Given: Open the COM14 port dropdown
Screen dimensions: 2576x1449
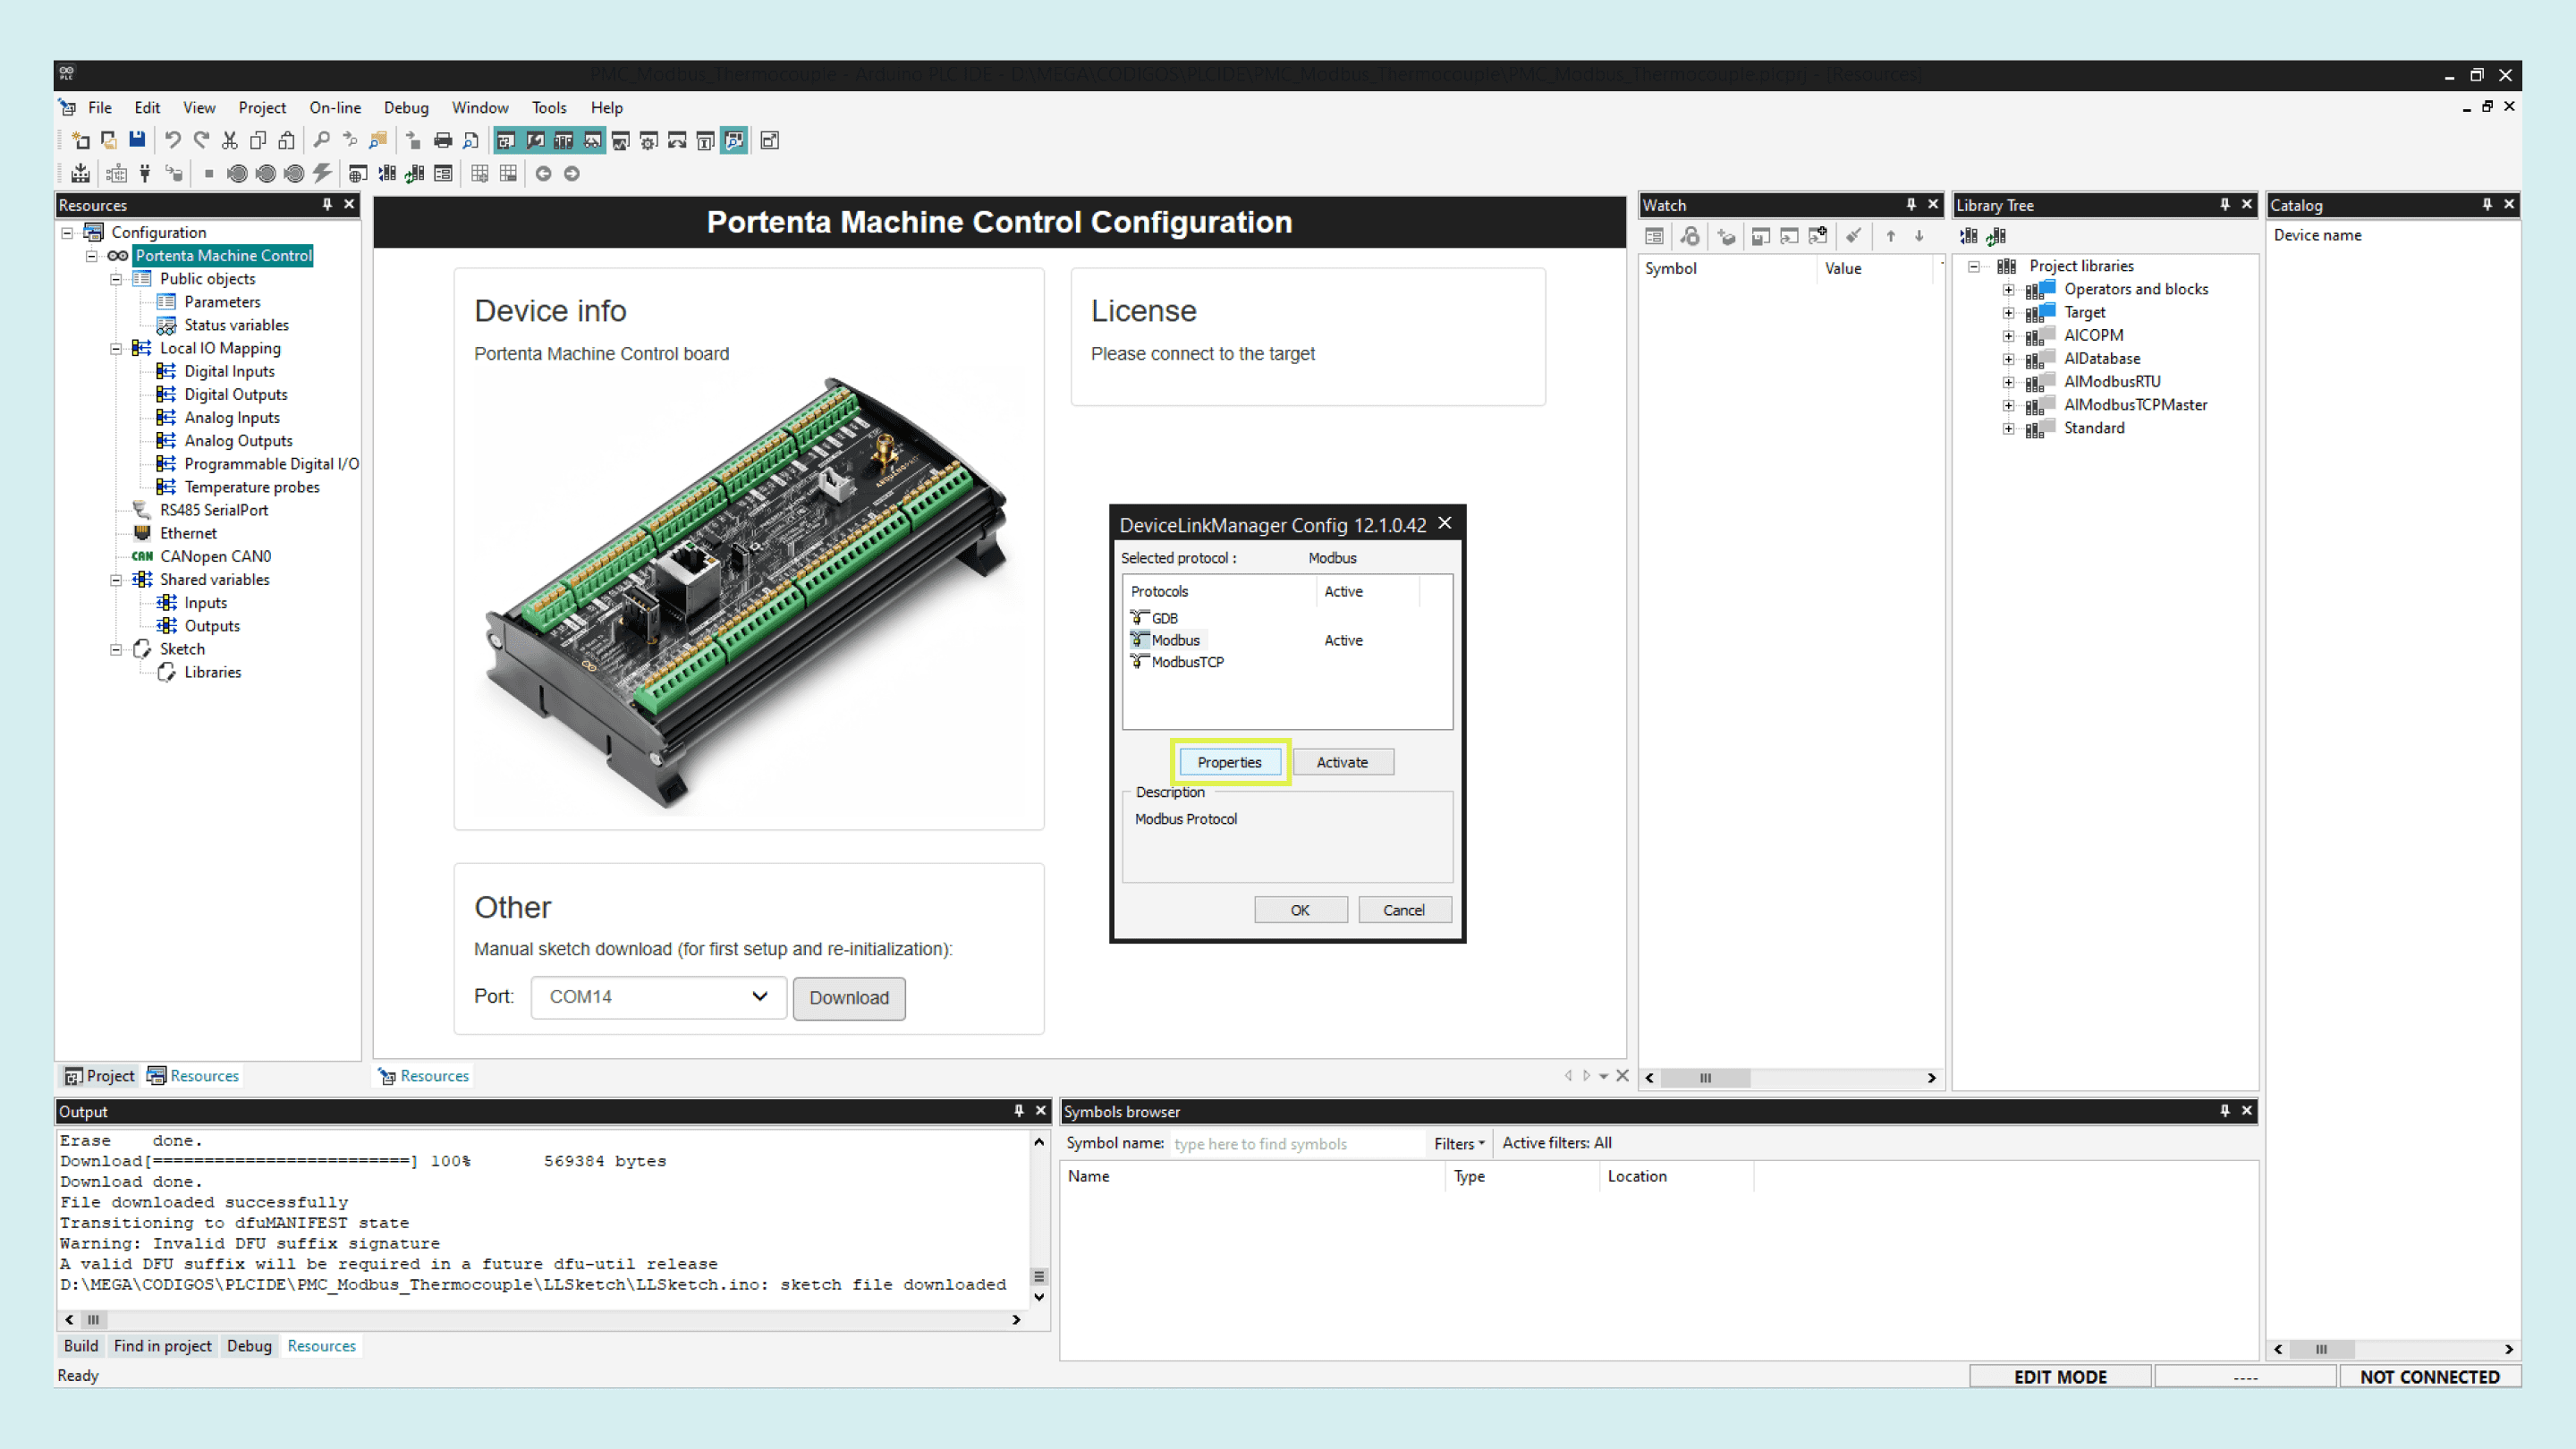Looking at the screenshot, I should tap(658, 997).
